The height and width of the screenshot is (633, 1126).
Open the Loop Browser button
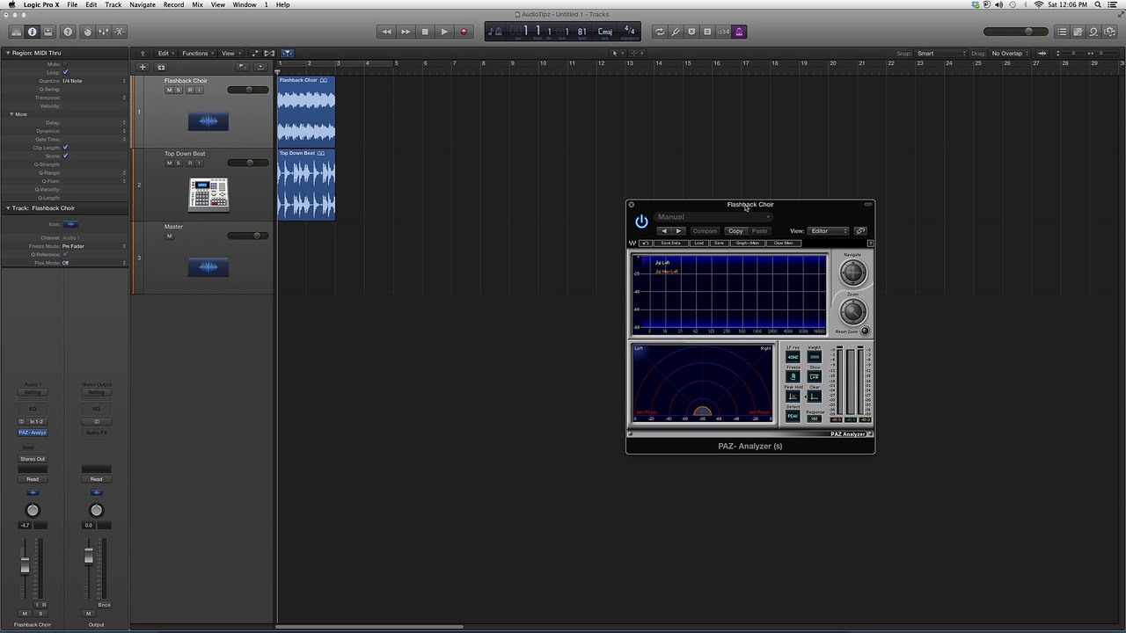(1093, 32)
